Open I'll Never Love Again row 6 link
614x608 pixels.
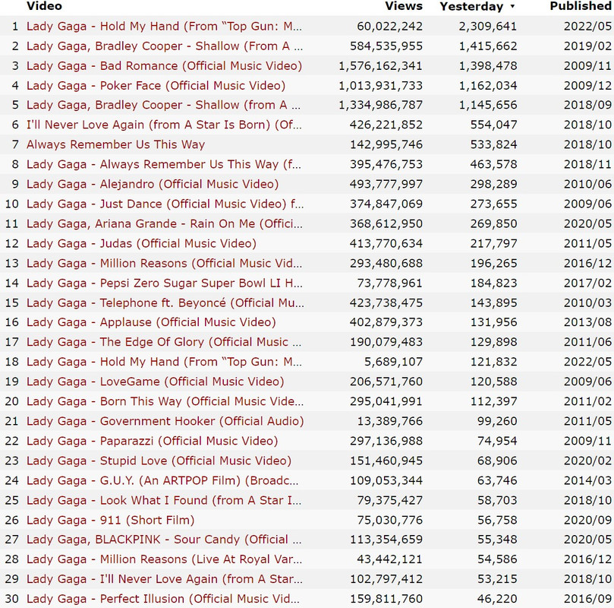[x=164, y=125]
